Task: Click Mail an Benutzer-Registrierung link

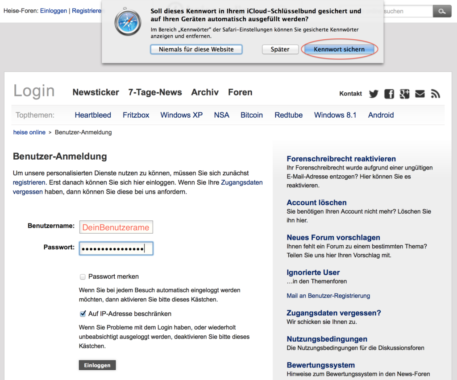Action: coord(328,296)
